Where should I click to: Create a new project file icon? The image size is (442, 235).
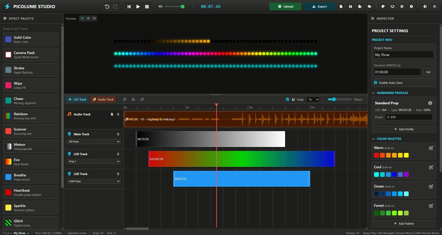click(341, 6)
